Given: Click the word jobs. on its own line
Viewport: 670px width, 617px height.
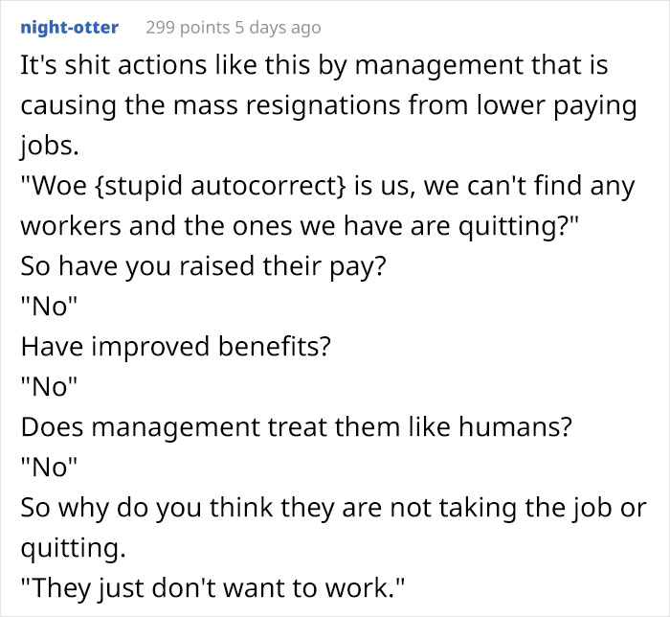Looking at the screenshot, I should [50, 146].
